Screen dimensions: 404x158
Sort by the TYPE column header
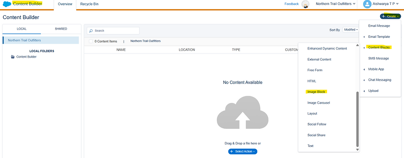pos(236,50)
